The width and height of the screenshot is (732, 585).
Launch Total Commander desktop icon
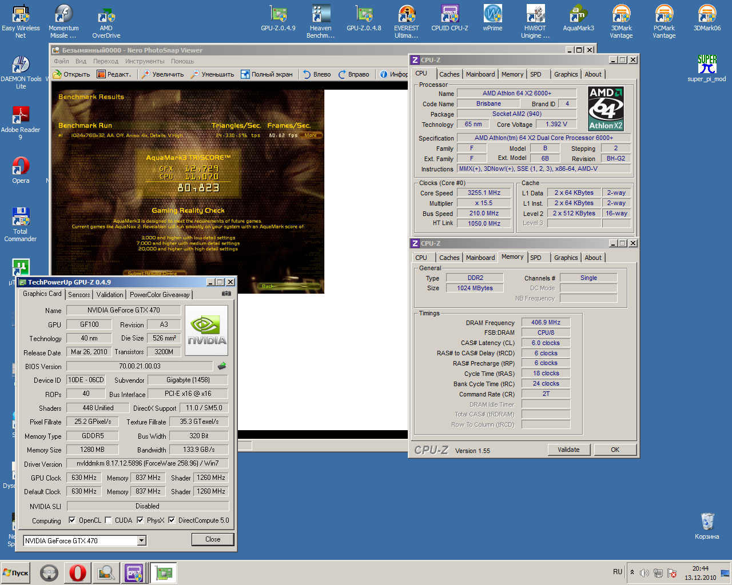pyautogui.click(x=21, y=225)
